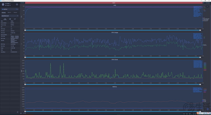The image size is (211, 115).
Task: Click the circular icon beside the username
Action: tap(17, 4)
